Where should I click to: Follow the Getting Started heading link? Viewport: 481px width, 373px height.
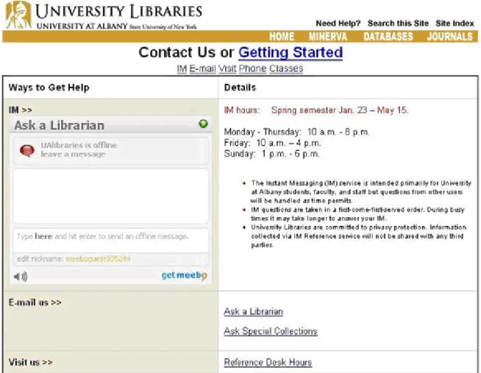point(291,52)
